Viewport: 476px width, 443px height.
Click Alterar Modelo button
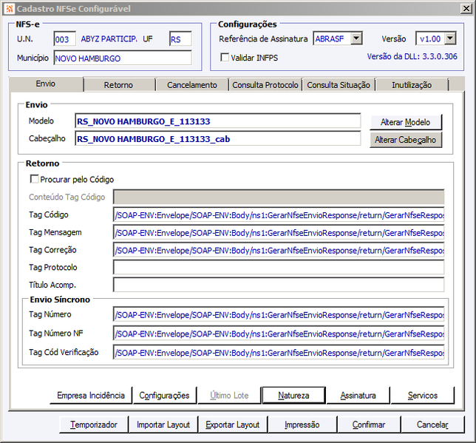(406, 122)
